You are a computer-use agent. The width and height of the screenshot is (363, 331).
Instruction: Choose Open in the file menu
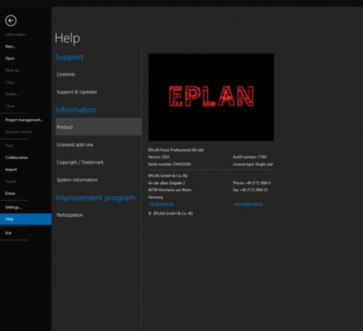10,58
